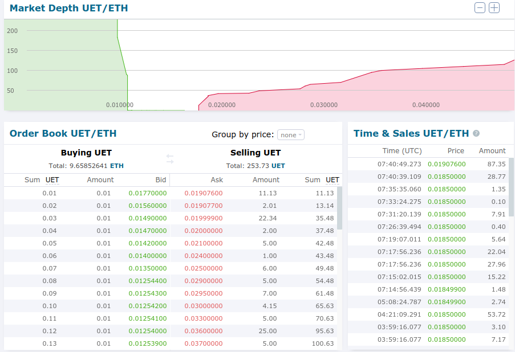The width and height of the screenshot is (515, 352).
Task: Open the Group by price dropdown
Action: (x=291, y=135)
